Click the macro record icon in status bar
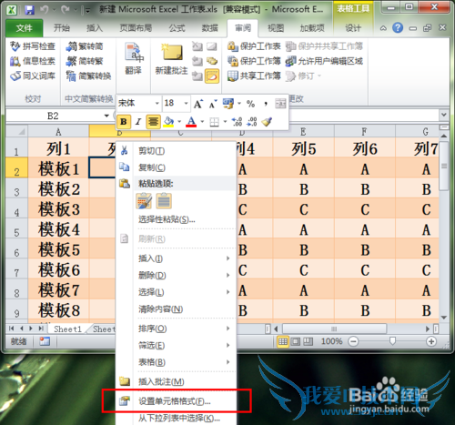Screen dimensions: 455x425 (45, 341)
